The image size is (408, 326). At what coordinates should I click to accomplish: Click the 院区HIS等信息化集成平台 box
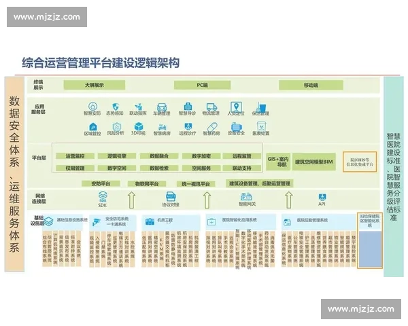tap(360, 162)
